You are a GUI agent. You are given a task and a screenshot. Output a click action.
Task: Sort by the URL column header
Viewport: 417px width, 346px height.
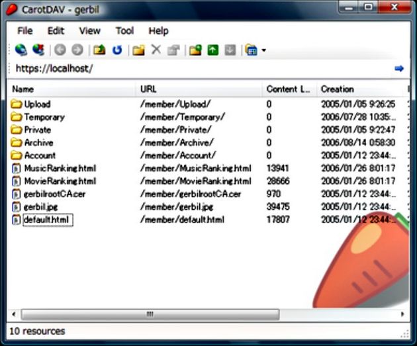click(199, 89)
